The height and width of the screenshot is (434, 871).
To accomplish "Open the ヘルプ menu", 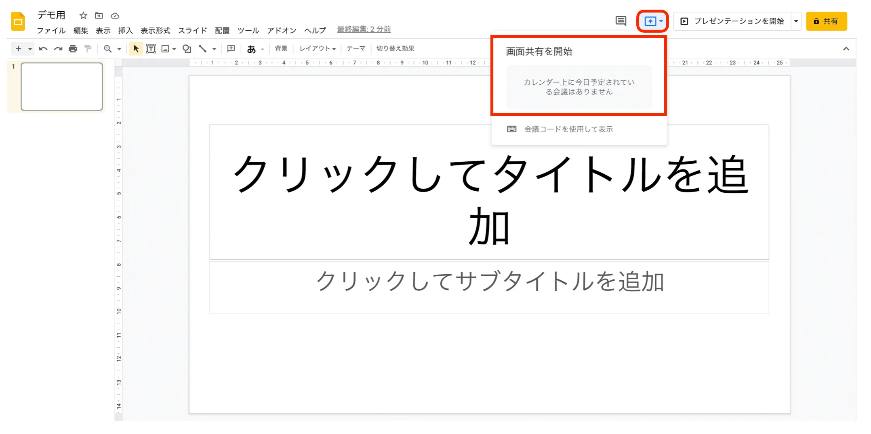I will (315, 30).
